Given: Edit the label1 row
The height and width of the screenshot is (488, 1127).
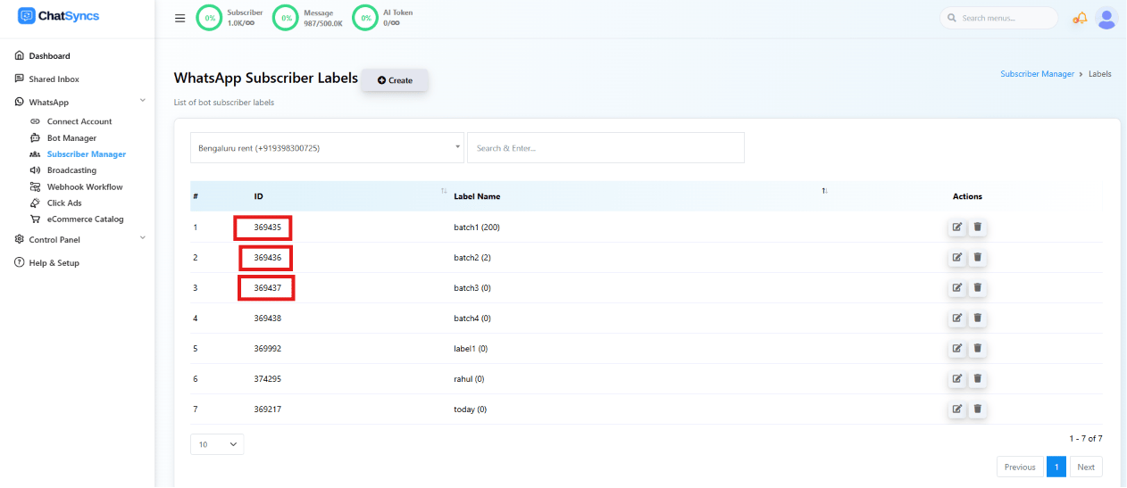Looking at the screenshot, I should pos(957,349).
